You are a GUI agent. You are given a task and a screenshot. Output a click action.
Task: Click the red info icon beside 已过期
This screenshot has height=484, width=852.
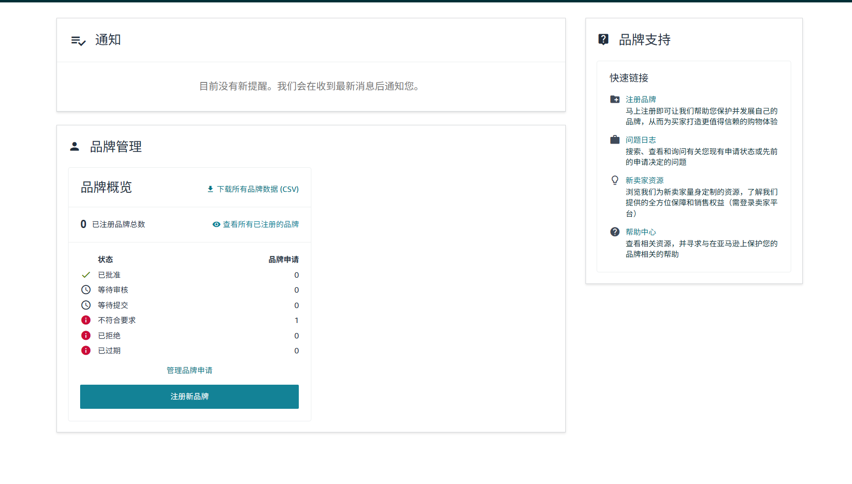click(86, 350)
